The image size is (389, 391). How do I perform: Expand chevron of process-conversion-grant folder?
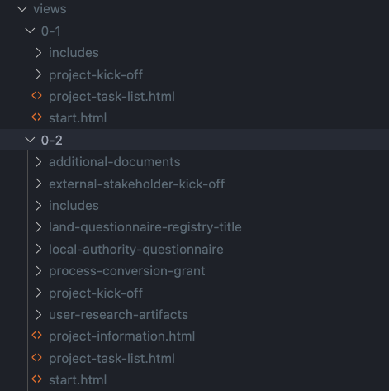coord(39,271)
